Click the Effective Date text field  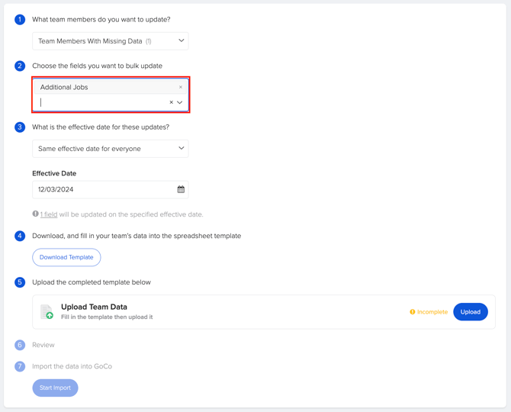[110, 189]
